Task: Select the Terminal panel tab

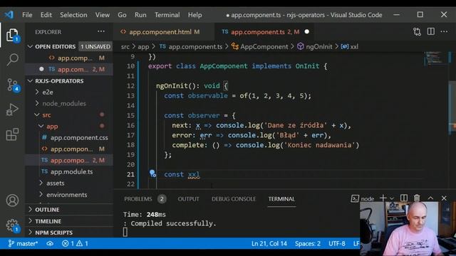Action: click(x=281, y=199)
